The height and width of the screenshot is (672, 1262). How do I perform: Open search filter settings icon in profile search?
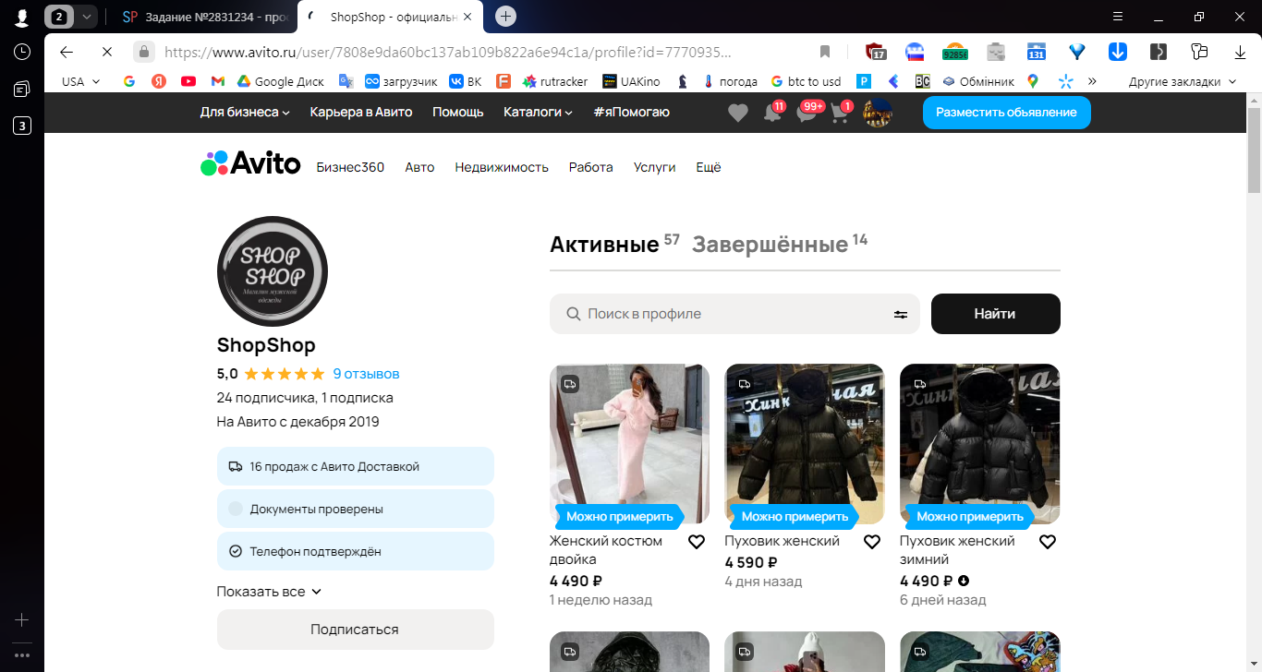tap(900, 314)
